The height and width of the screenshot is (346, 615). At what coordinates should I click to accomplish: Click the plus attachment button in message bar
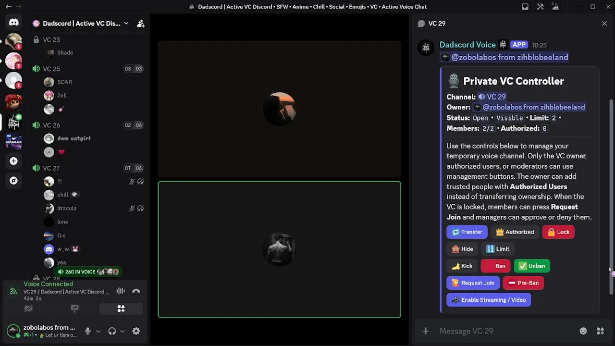click(x=426, y=331)
